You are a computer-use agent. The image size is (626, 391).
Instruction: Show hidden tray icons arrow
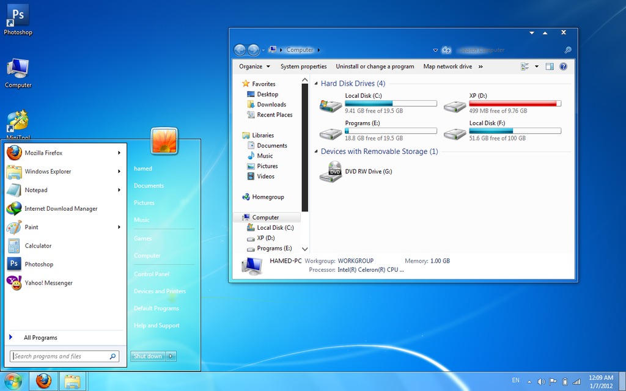tap(529, 382)
